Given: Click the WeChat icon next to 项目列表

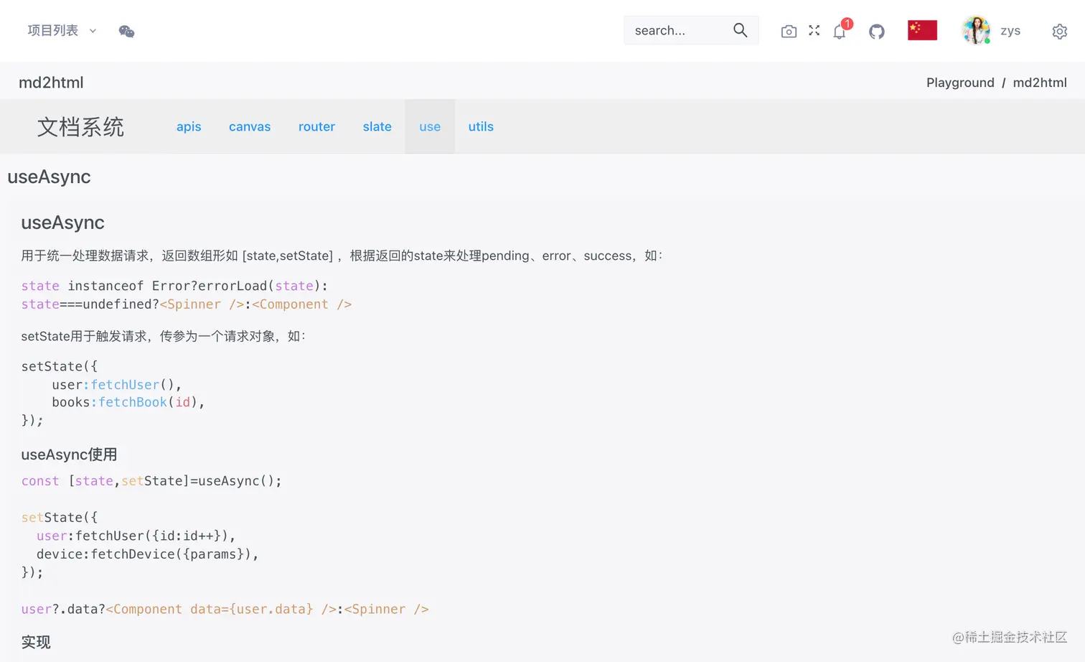Looking at the screenshot, I should click(126, 31).
